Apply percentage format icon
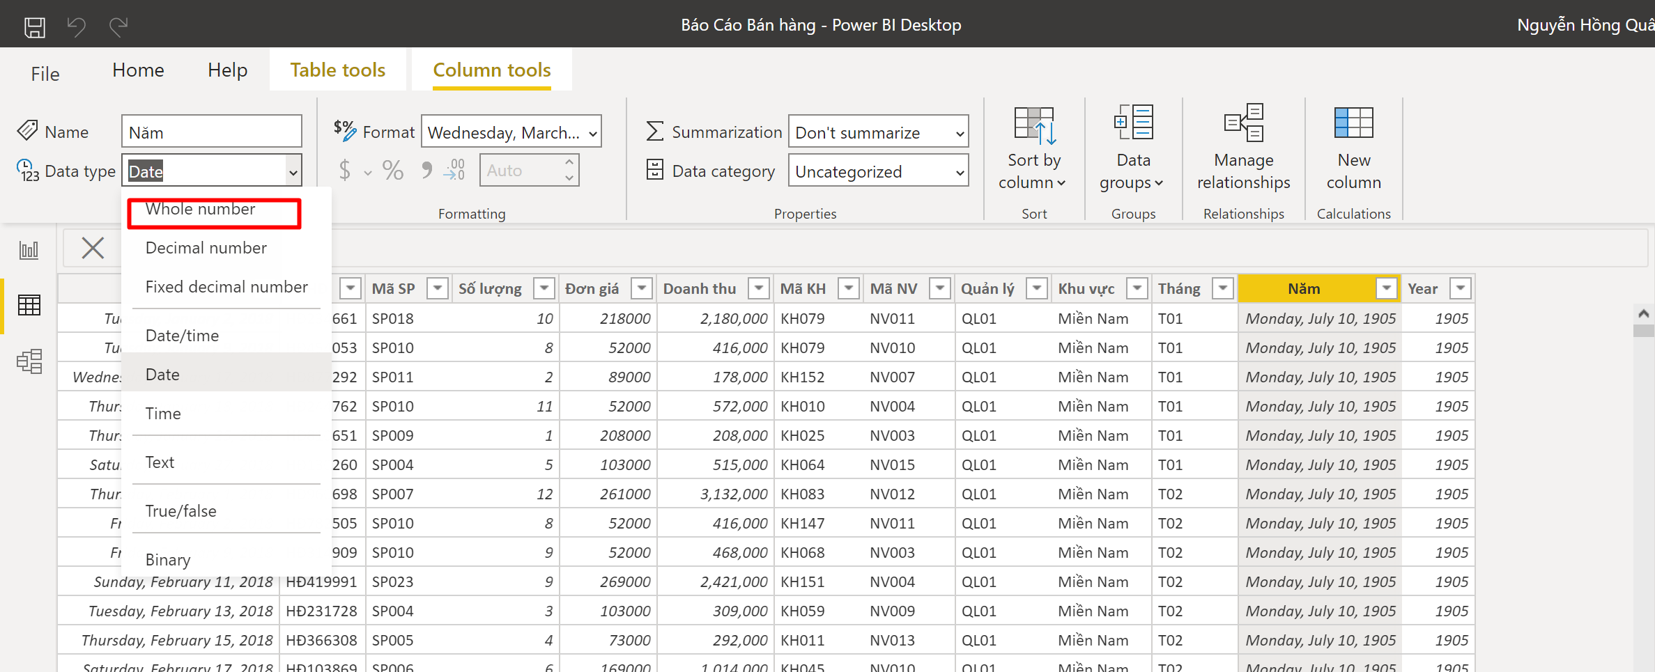 393,171
